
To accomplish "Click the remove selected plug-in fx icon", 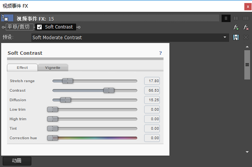I will click(246, 27).
